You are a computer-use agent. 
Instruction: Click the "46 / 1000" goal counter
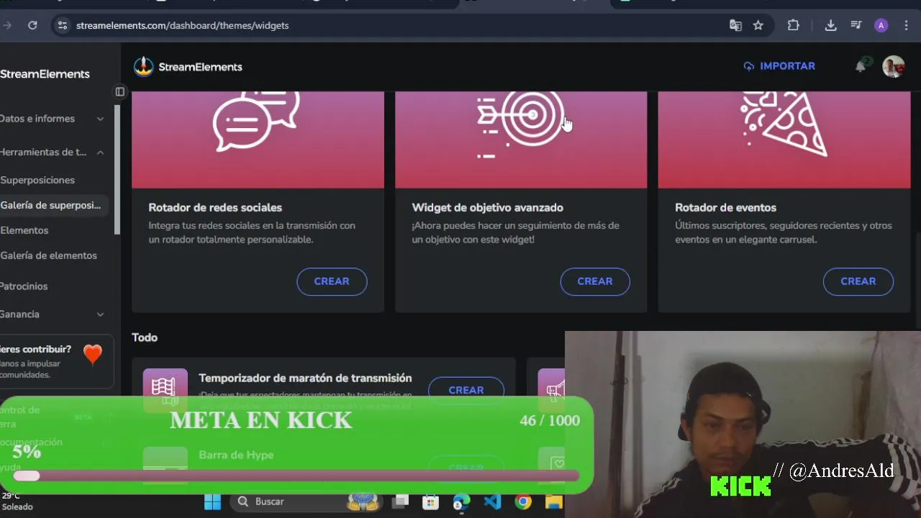550,420
